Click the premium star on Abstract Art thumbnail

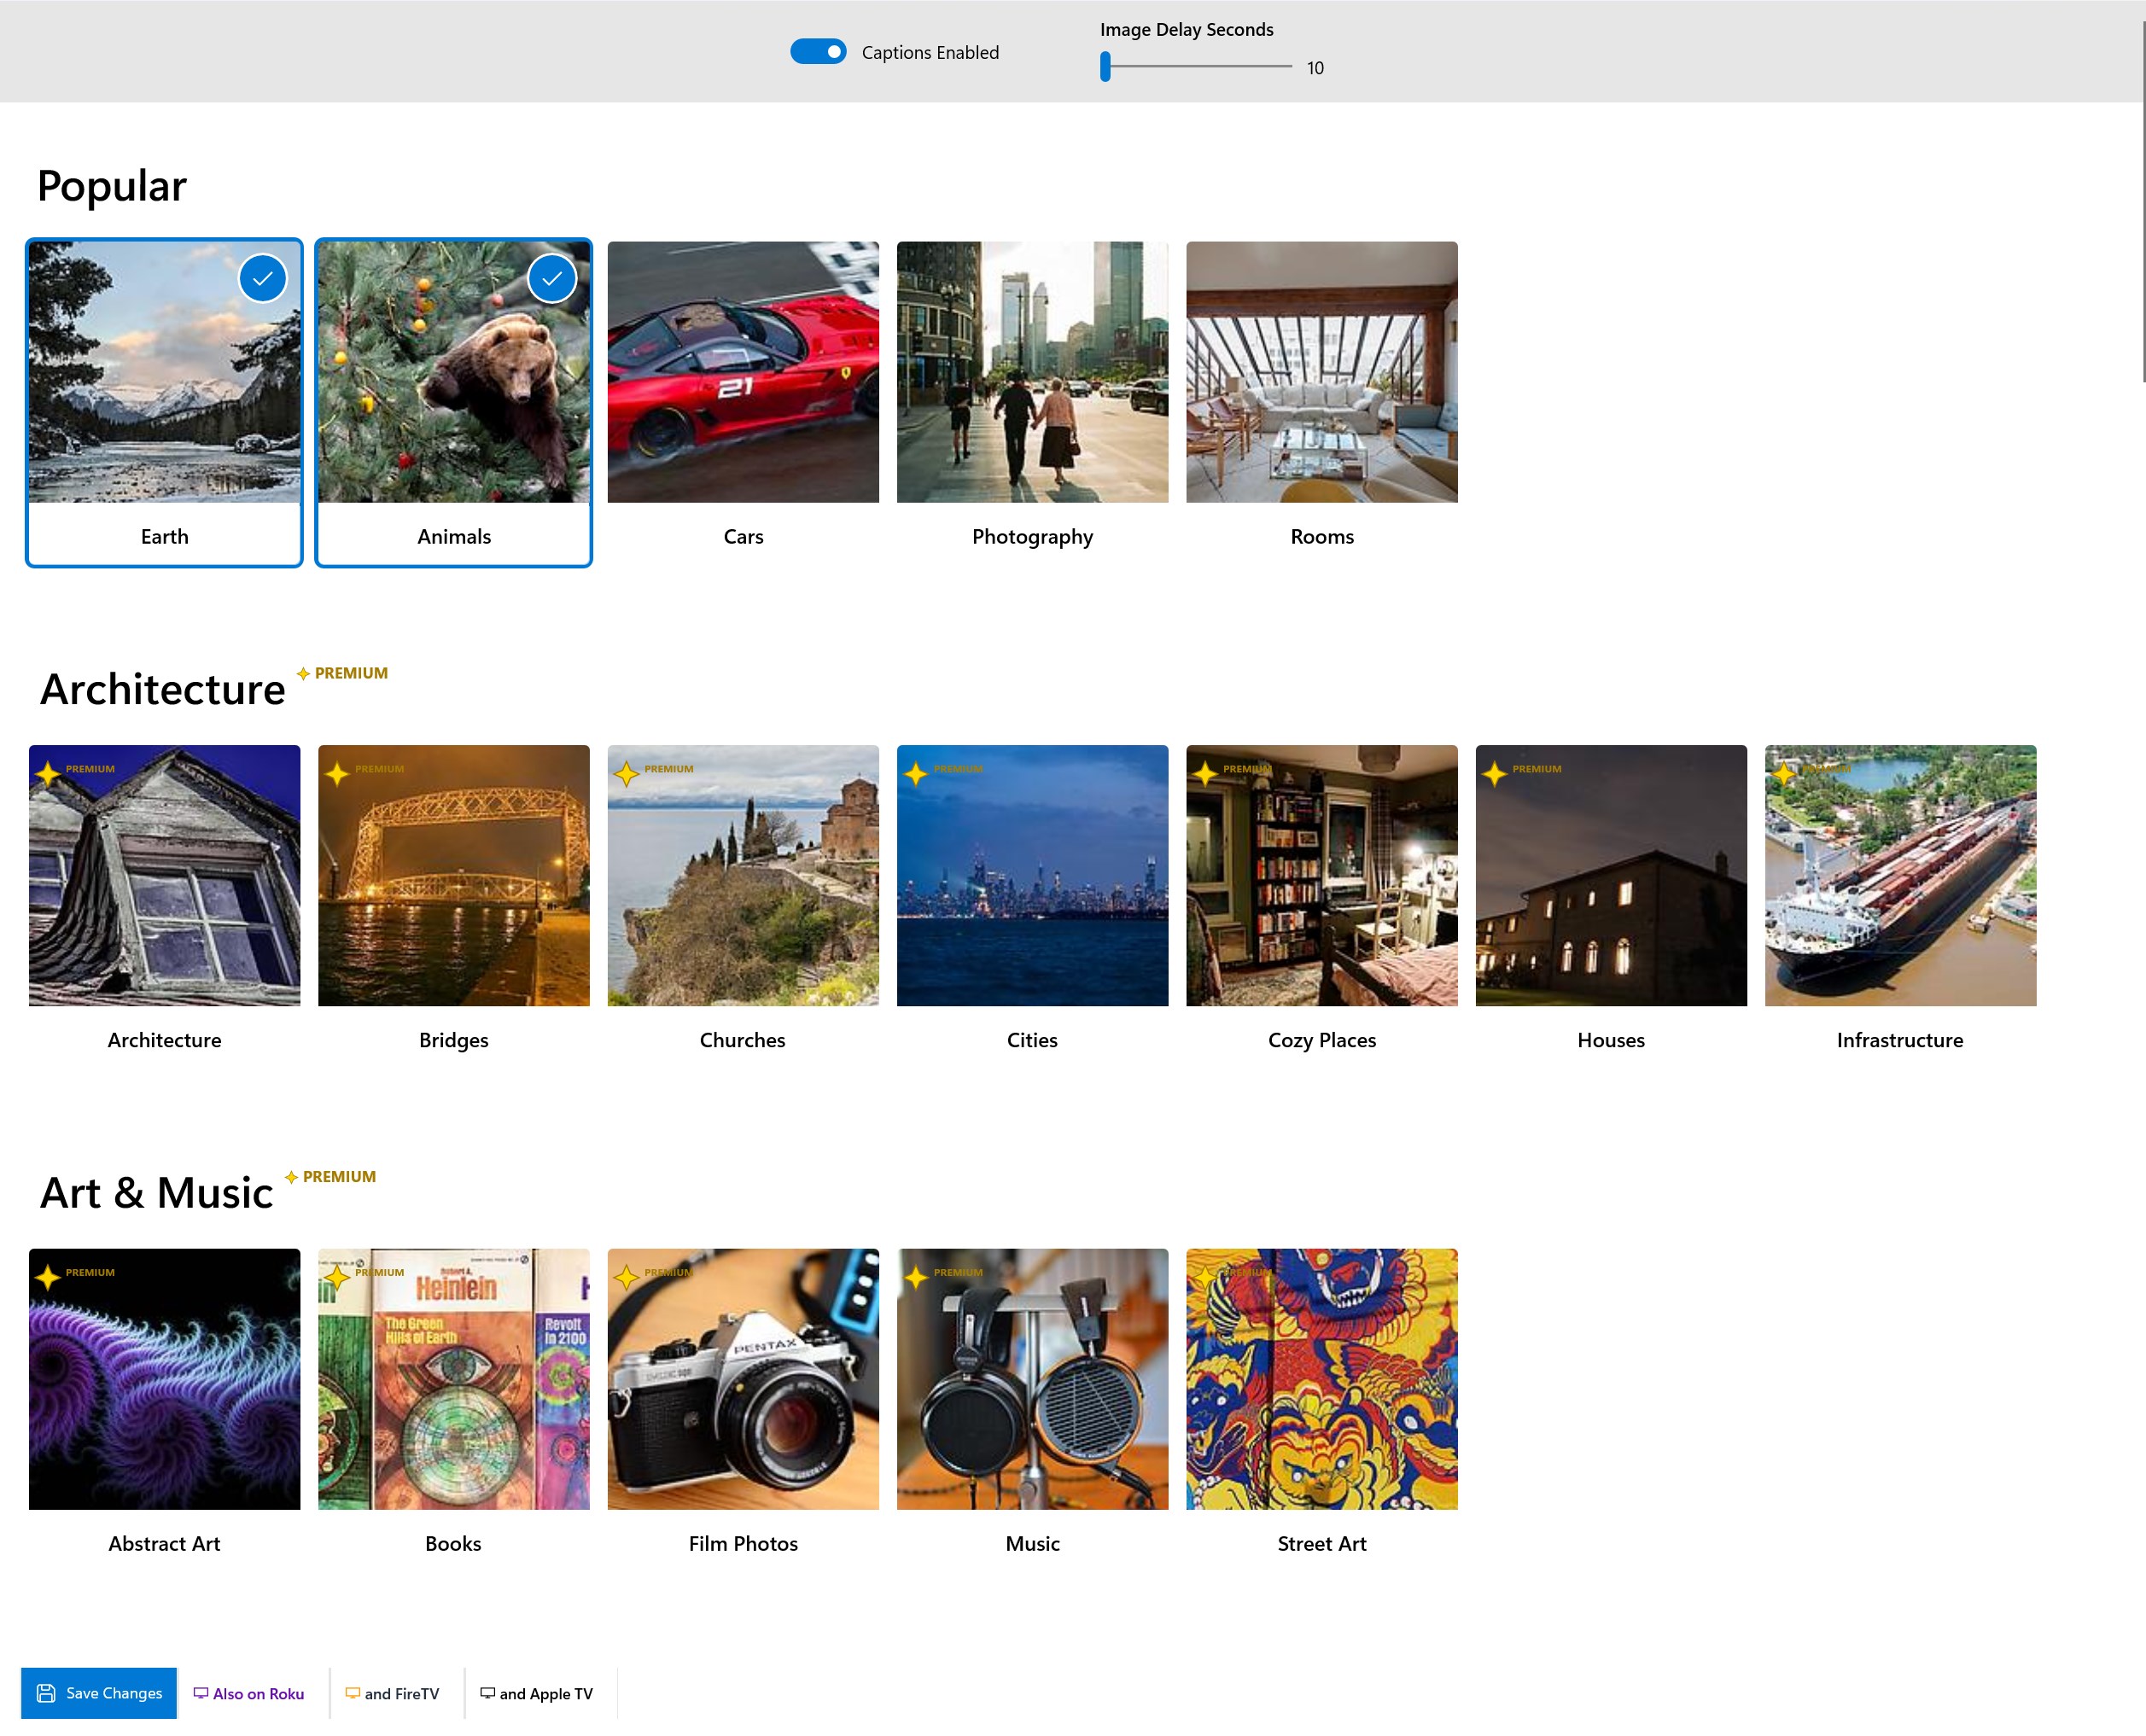point(47,1277)
